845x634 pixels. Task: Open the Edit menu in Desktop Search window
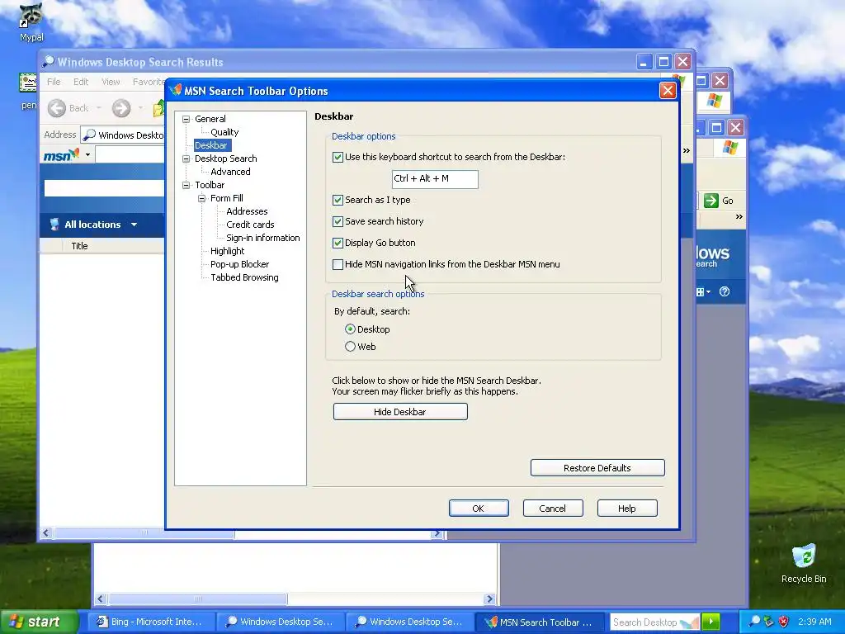pos(81,82)
